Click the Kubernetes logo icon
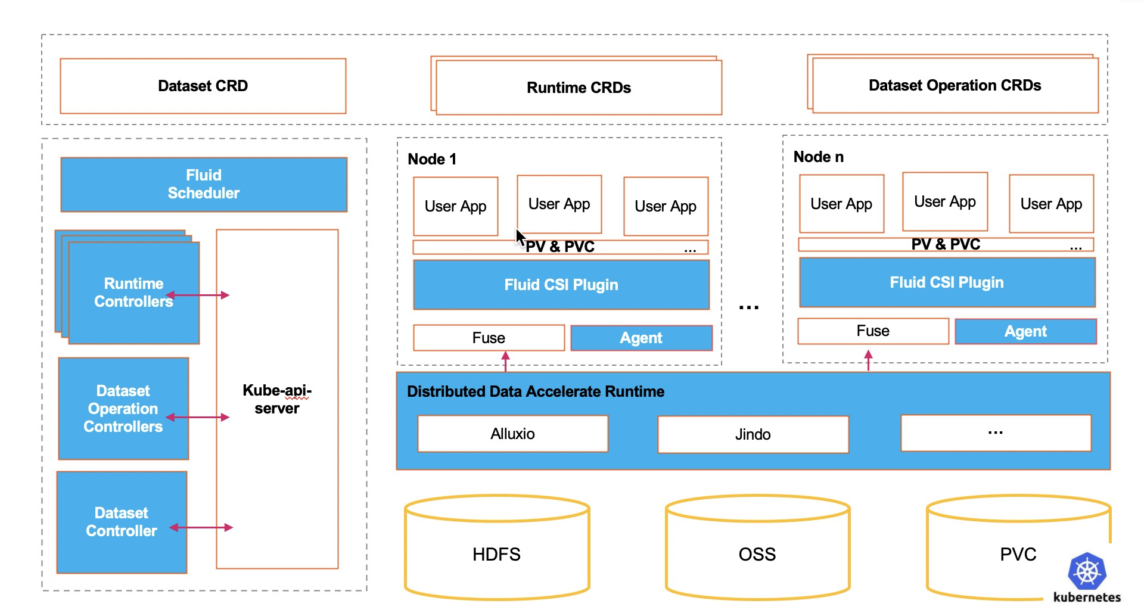Image resolution: width=1144 pixels, height=616 pixels. click(x=1087, y=571)
